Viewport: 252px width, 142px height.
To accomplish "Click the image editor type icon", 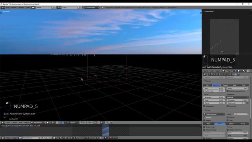I will click(3, 138).
